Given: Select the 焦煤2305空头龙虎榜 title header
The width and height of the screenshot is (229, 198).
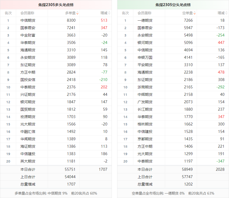Looking at the screenshot, I should 173,5.
